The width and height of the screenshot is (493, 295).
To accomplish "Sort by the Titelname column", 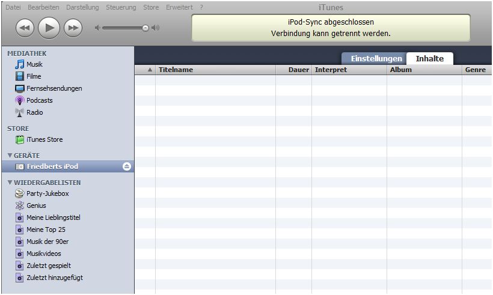I will coord(176,70).
